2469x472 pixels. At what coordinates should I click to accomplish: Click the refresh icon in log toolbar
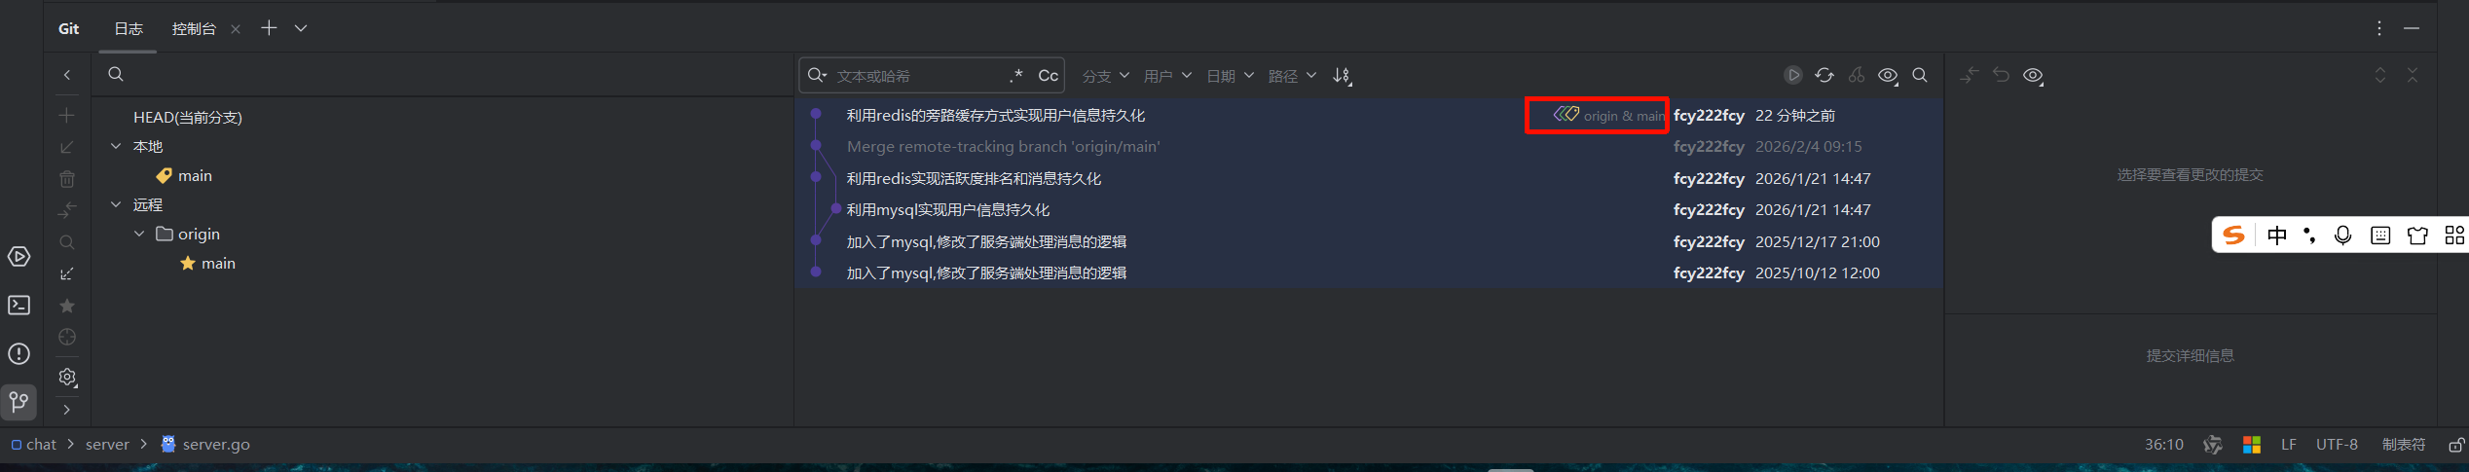click(x=1824, y=75)
